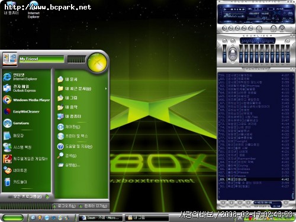
Task: Click Winamp next track button
Action: click(250, 28)
